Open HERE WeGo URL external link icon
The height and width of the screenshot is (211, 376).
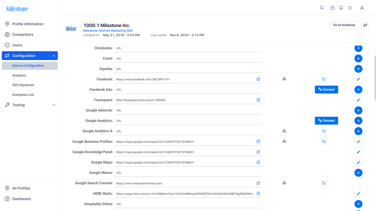[x=258, y=193]
